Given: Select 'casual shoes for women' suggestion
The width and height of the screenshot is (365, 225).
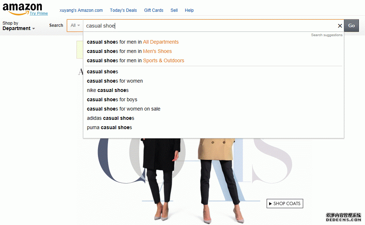Looking at the screenshot, I should (115, 81).
